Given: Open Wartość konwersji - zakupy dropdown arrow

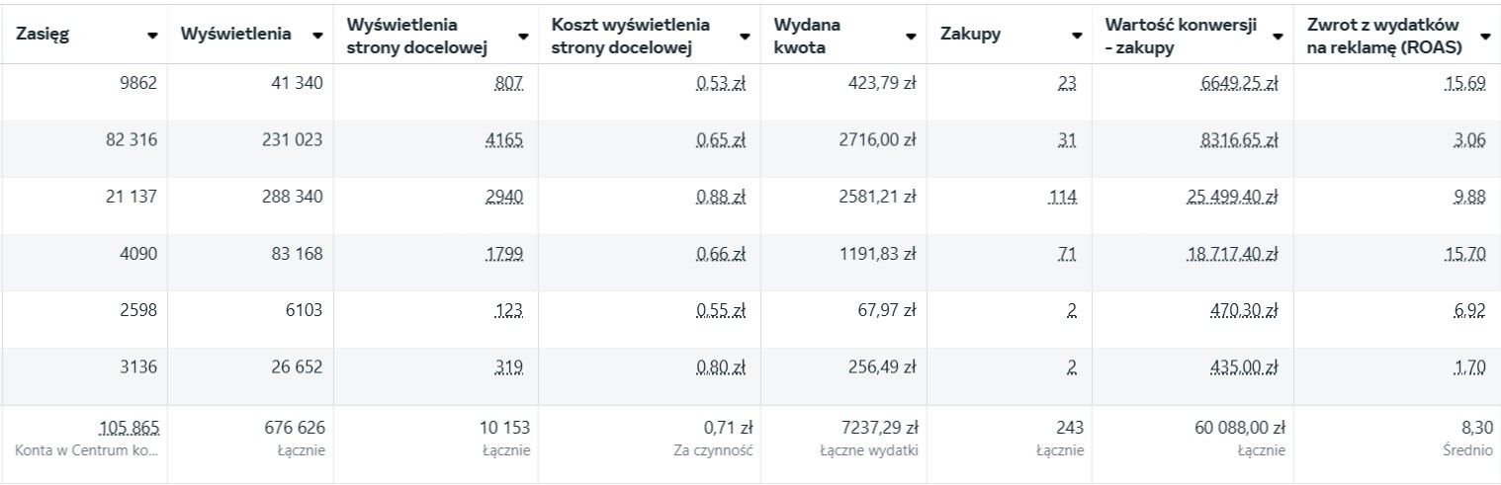Looking at the screenshot, I should tap(1278, 35).
